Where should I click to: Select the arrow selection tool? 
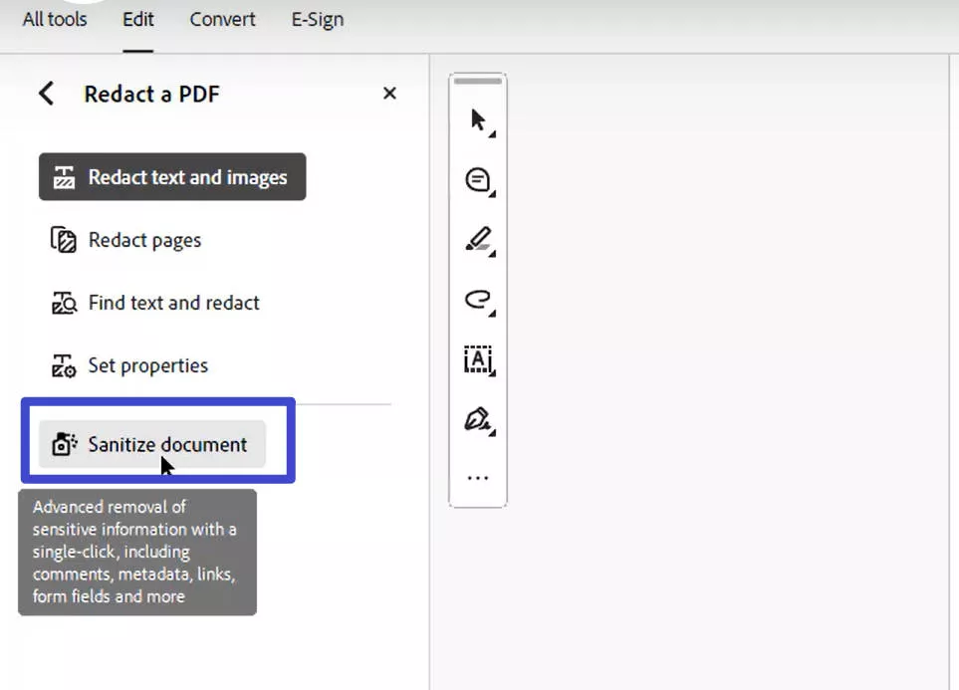(476, 117)
